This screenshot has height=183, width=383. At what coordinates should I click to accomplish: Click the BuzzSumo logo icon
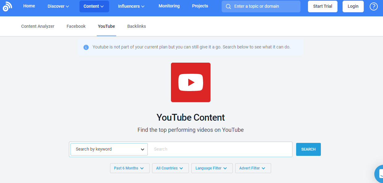click(x=7, y=6)
